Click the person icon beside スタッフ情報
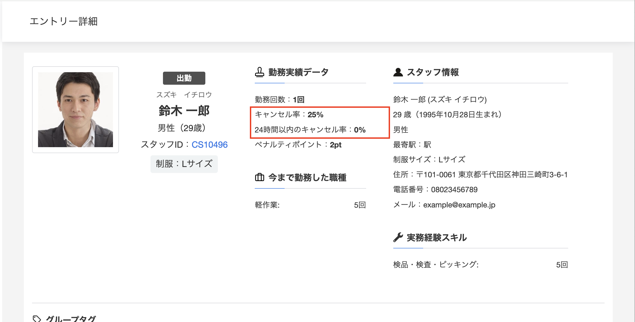Screen dimensions: 635x322 point(398,72)
